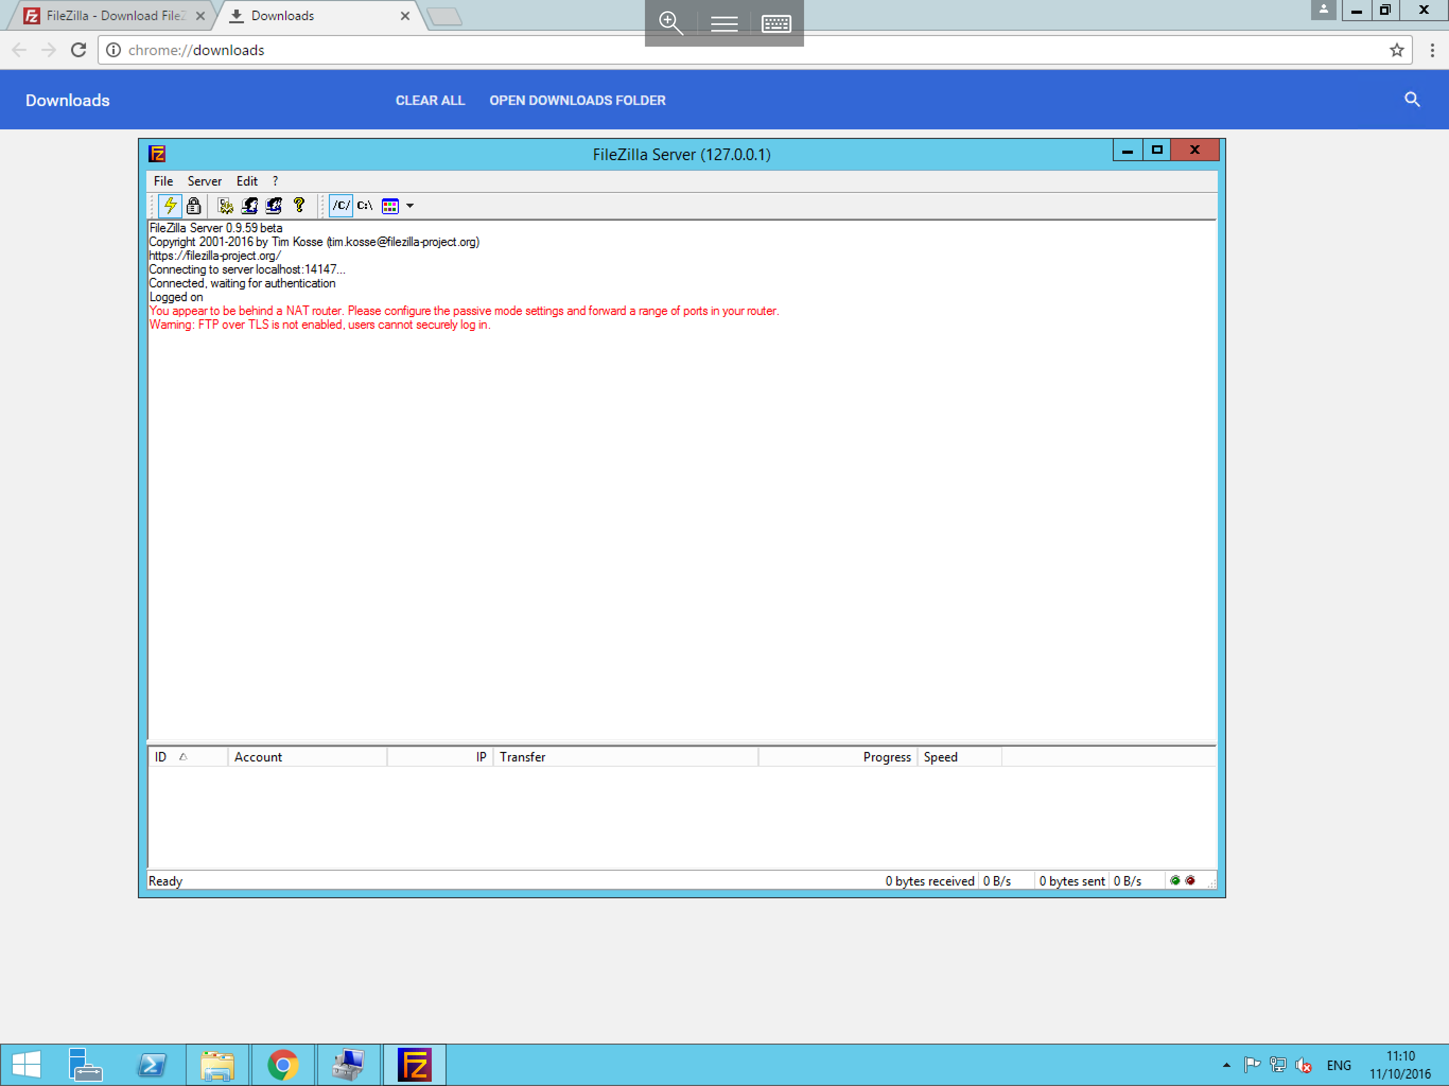The image size is (1449, 1086).
Task: Click the Chrome forward arrow
Action: (x=48, y=50)
